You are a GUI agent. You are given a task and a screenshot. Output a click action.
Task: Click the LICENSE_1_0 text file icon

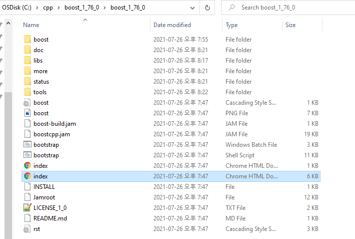tap(27, 207)
